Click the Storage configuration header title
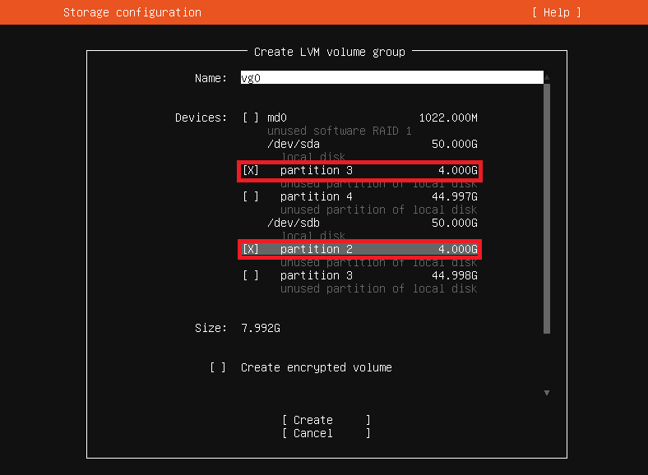Viewport: 648px width, 475px height. click(132, 12)
